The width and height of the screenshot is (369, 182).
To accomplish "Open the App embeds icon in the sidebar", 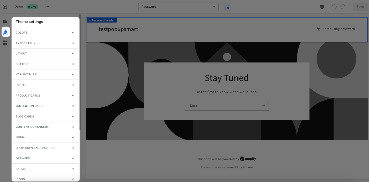I will 5,43.
